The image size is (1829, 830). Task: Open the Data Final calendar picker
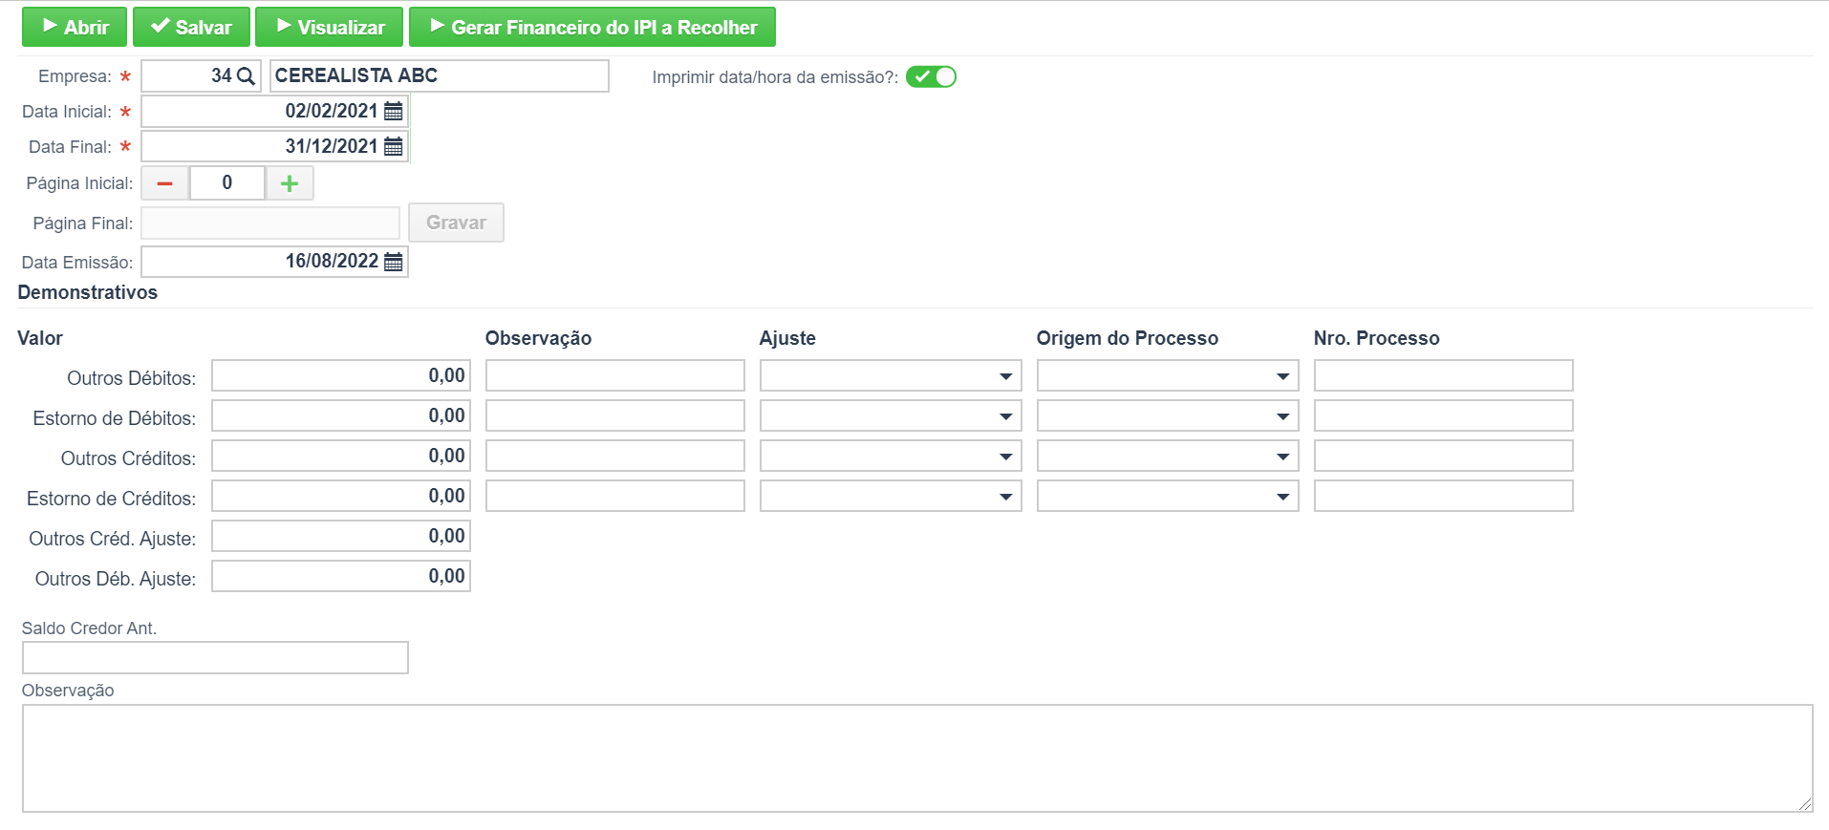393,147
